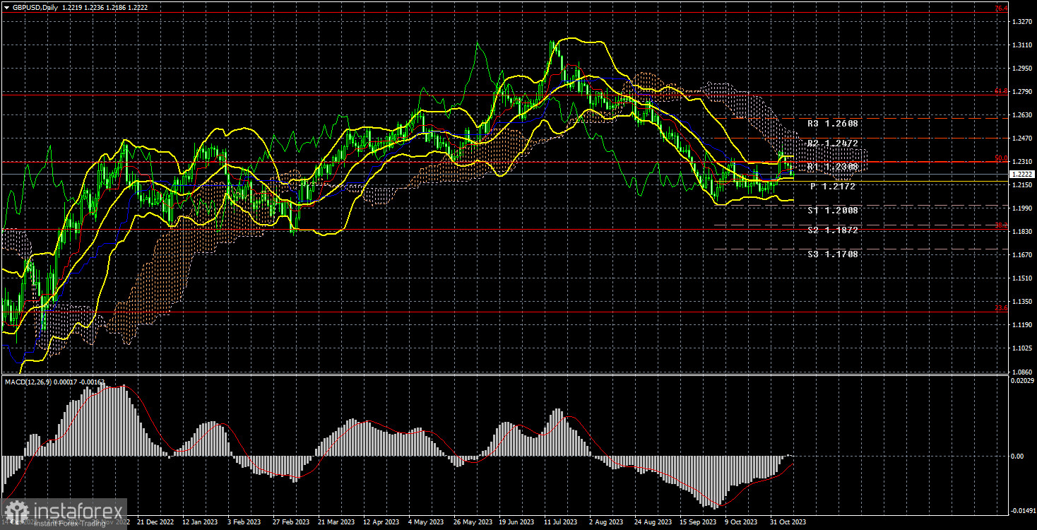
Task: Click the chart menu triangle beside GBPUSD,Daily
Action: [6, 7]
